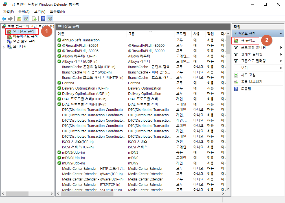Collapse the 인바운드 규칙 actions section header
The image size is (285, 203).
(x=258, y=34)
